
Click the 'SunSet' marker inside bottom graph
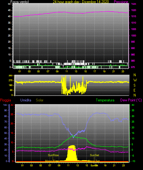pyautogui.click(x=95, y=155)
